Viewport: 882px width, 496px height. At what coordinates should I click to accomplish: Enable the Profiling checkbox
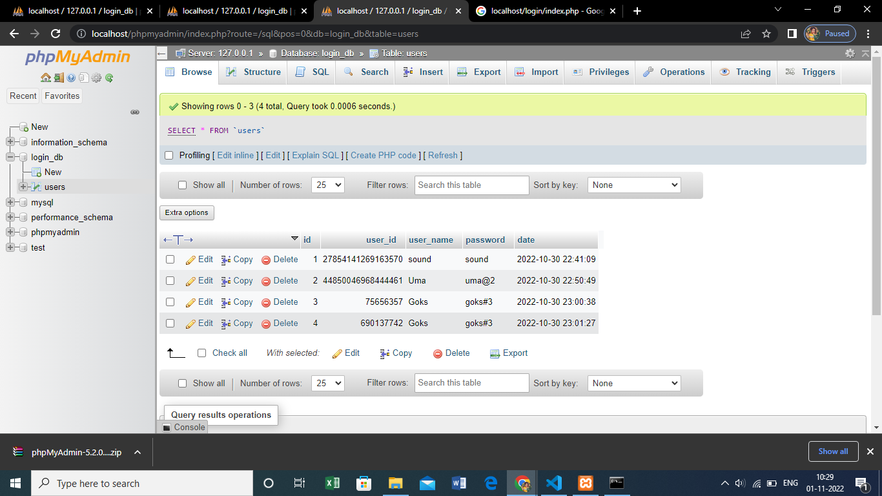pyautogui.click(x=169, y=155)
